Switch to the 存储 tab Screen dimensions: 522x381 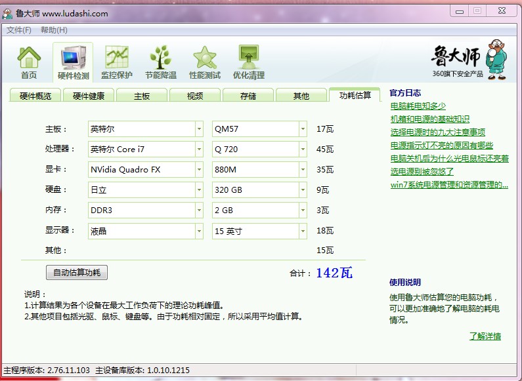coord(248,96)
